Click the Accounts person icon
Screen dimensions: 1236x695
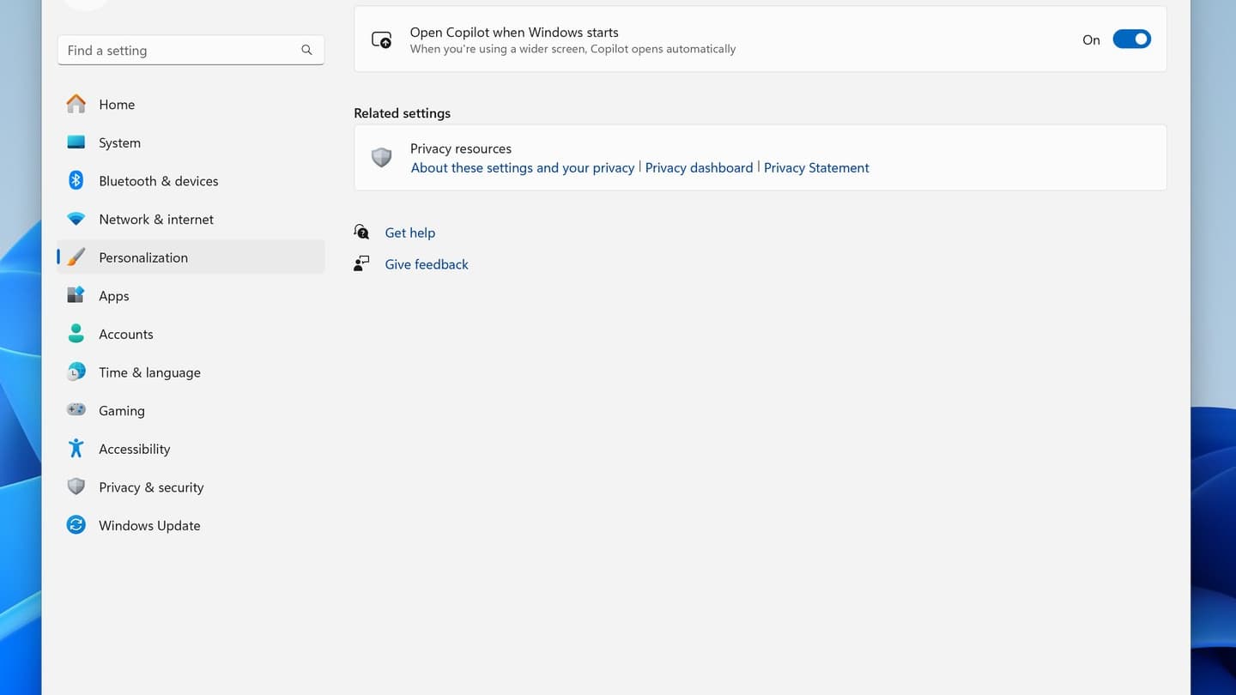coord(76,334)
